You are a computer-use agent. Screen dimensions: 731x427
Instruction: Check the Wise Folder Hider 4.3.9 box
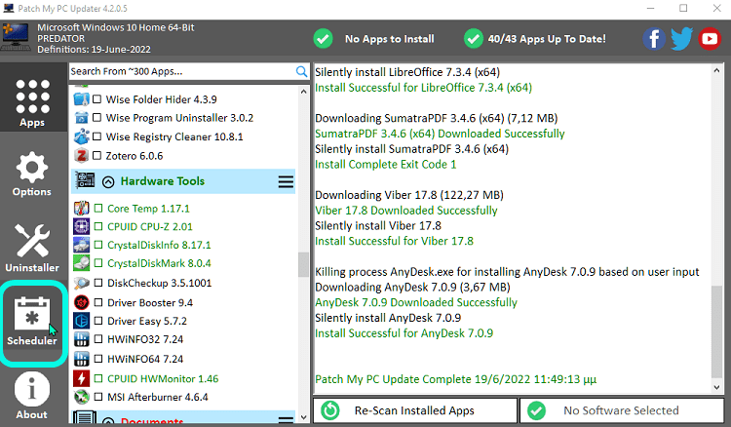pyautogui.click(x=96, y=99)
